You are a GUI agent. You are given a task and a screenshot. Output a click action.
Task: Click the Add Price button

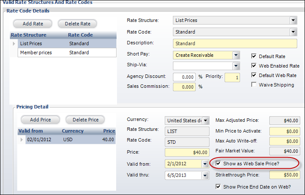[x=40, y=120]
